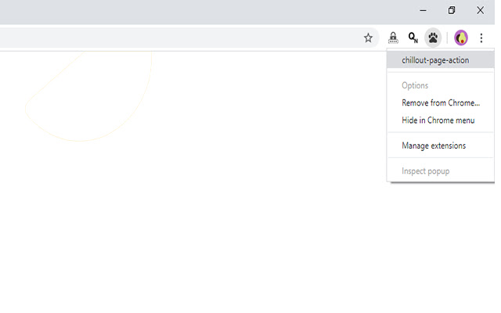Open the padlock password extension icon
The image size is (501, 313).
[393, 38]
